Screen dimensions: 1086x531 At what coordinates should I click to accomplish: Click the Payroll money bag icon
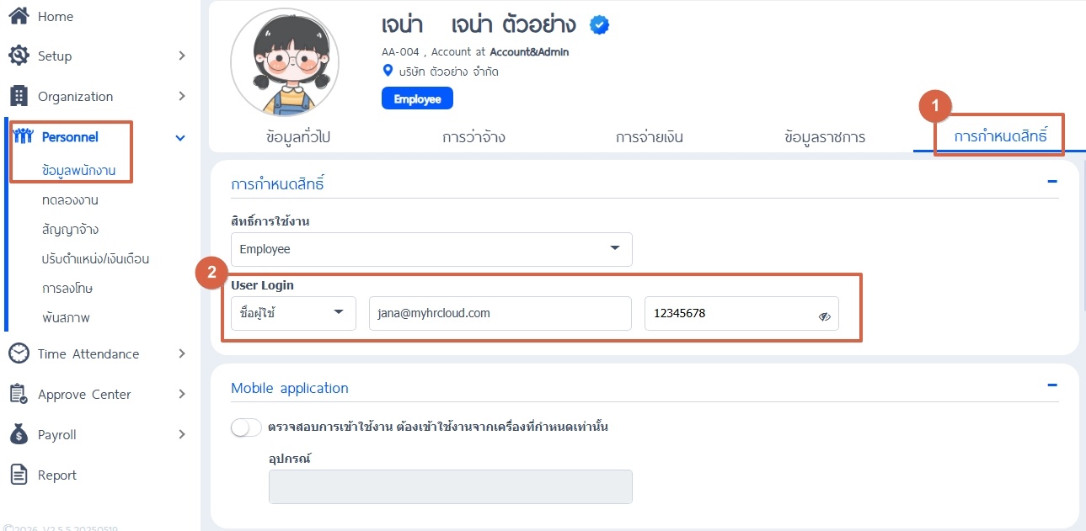[x=19, y=434]
